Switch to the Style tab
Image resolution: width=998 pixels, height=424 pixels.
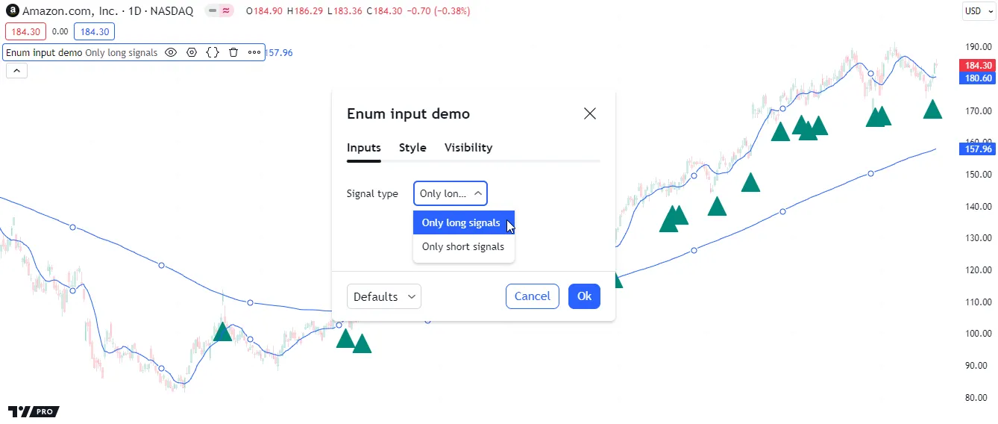[412, 148]
